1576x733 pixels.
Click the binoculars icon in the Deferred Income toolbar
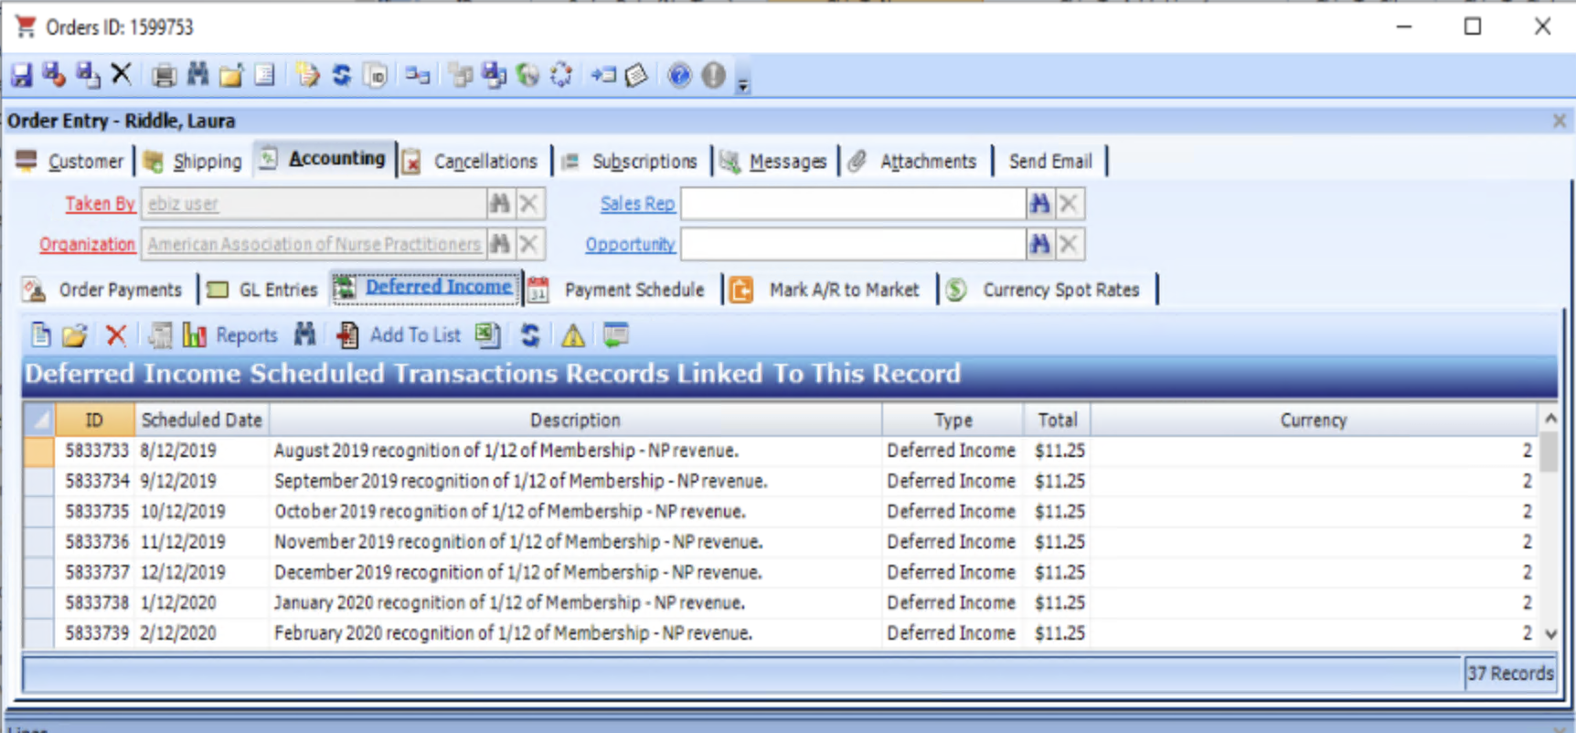click(305, 335)
